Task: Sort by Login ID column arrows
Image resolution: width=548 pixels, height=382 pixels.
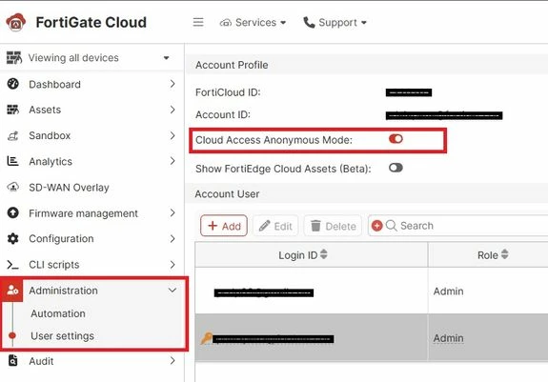Action: point(324,254)
